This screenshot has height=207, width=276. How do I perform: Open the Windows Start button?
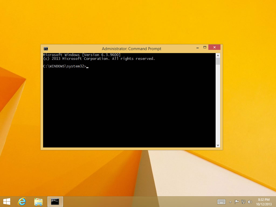7,202
